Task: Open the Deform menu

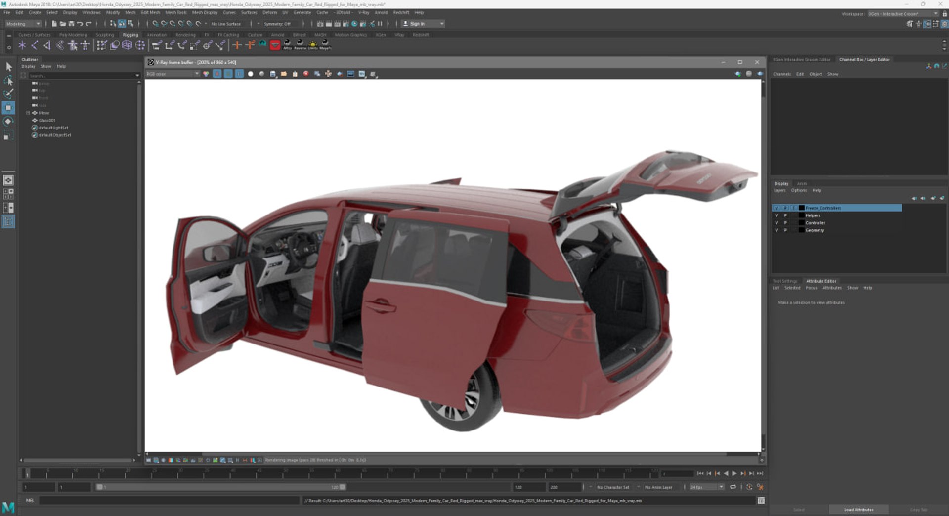Action: coord(269,12)
